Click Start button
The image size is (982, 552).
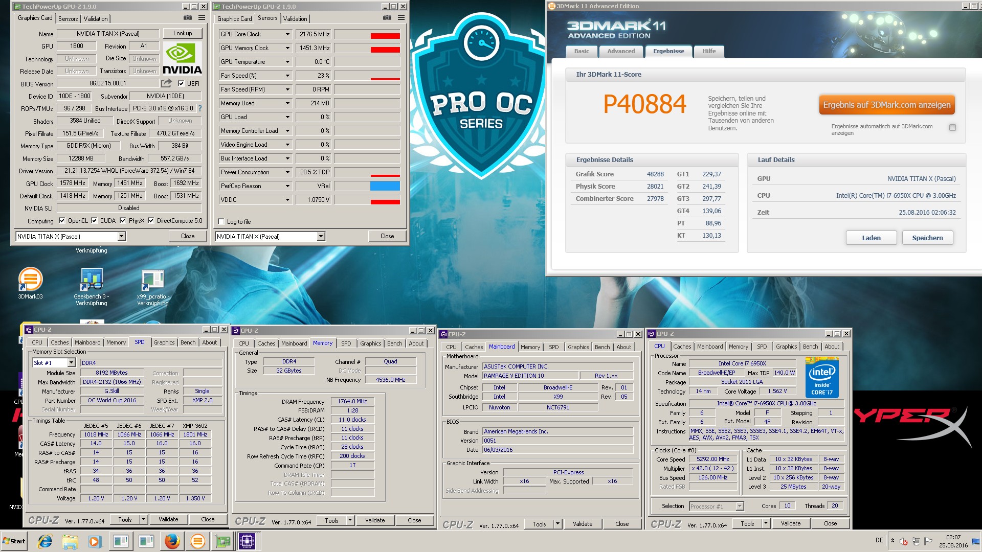coord(14,541)
